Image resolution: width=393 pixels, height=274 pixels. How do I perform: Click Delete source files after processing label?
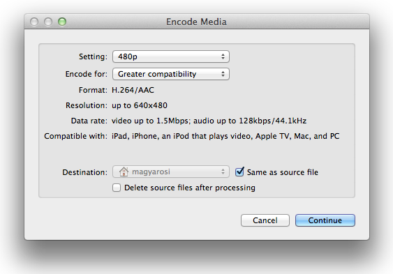[190, 188]
